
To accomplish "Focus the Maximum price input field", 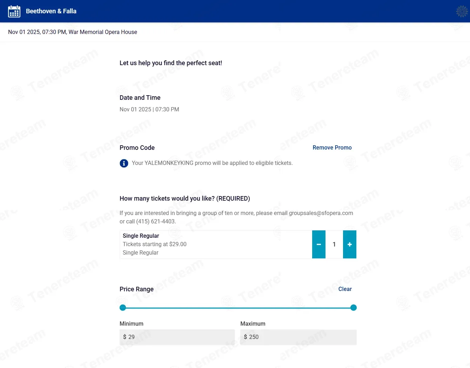I will click(x=298, y=337).
